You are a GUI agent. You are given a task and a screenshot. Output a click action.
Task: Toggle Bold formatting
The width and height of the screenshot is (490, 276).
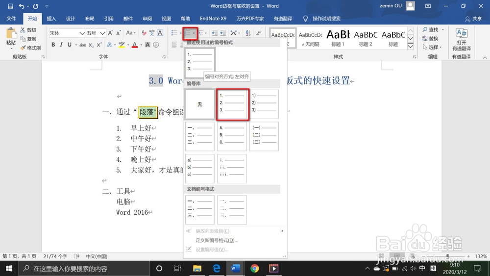tap(53, 45)
